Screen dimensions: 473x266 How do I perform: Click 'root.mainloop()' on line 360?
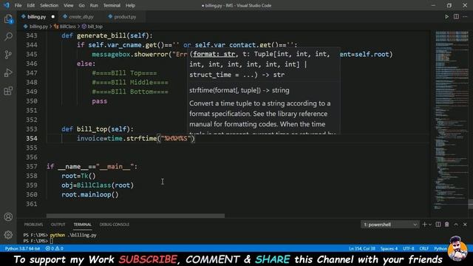click(90, 194)
